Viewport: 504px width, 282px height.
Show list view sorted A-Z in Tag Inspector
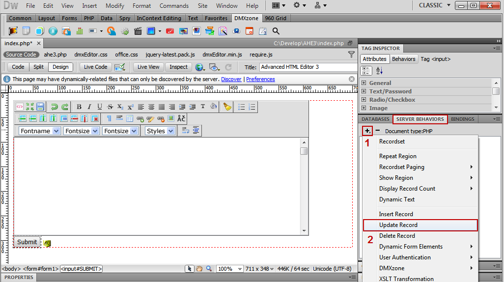click(x=379, y=71)
